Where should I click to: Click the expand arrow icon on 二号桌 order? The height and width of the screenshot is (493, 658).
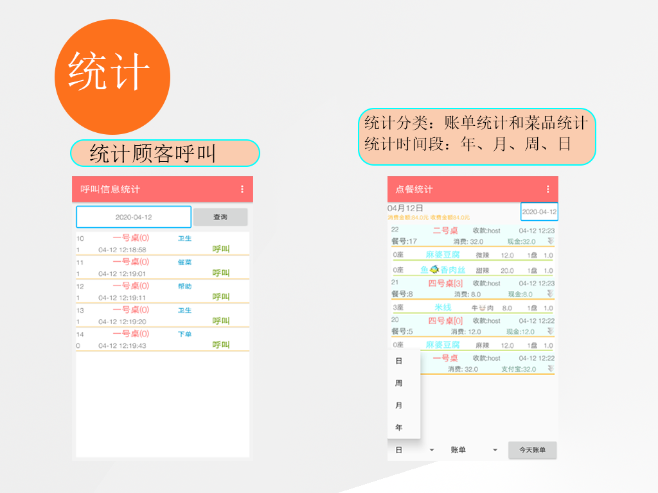[550, 241]
